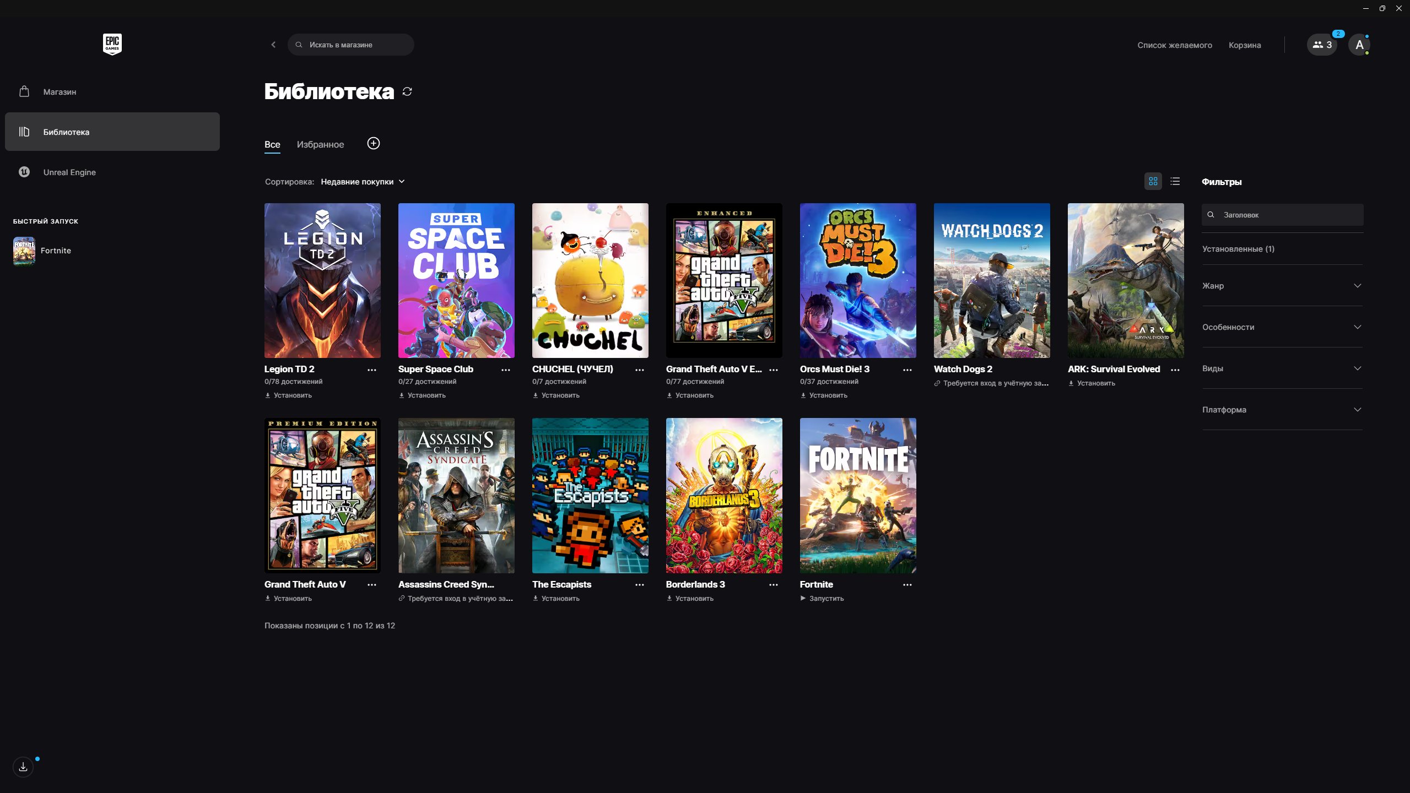Open the Legion TD 2 cover art
This screenshot has width=1410, height=793.
[x=322, y=280]
